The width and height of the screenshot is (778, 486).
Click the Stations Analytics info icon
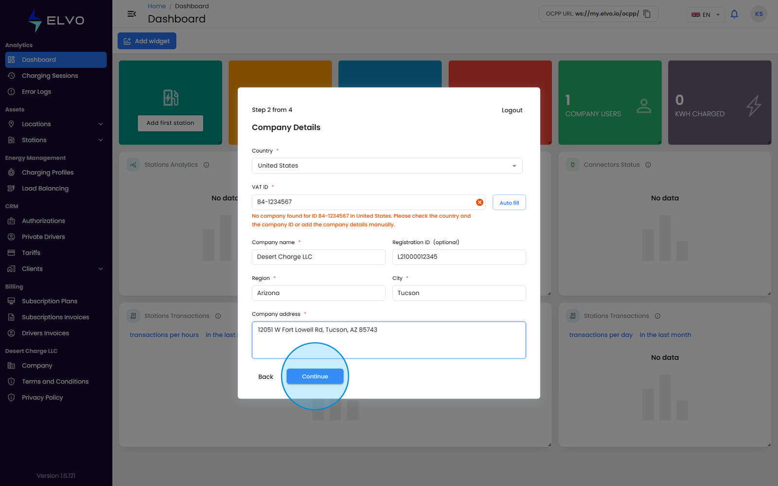pos(206,165)
